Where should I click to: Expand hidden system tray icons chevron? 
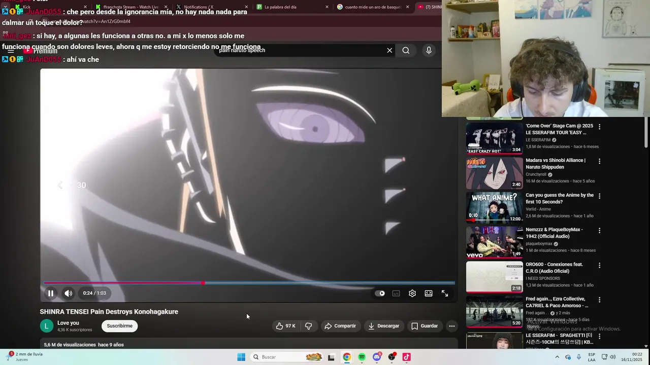click(x=557, y=357)
